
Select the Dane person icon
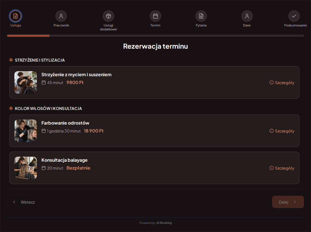coord(247,16)
